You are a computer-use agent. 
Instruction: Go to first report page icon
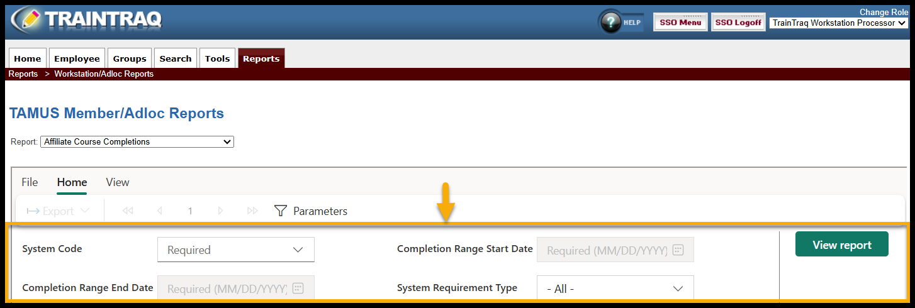pyautogui.click(x=128, y=211)
